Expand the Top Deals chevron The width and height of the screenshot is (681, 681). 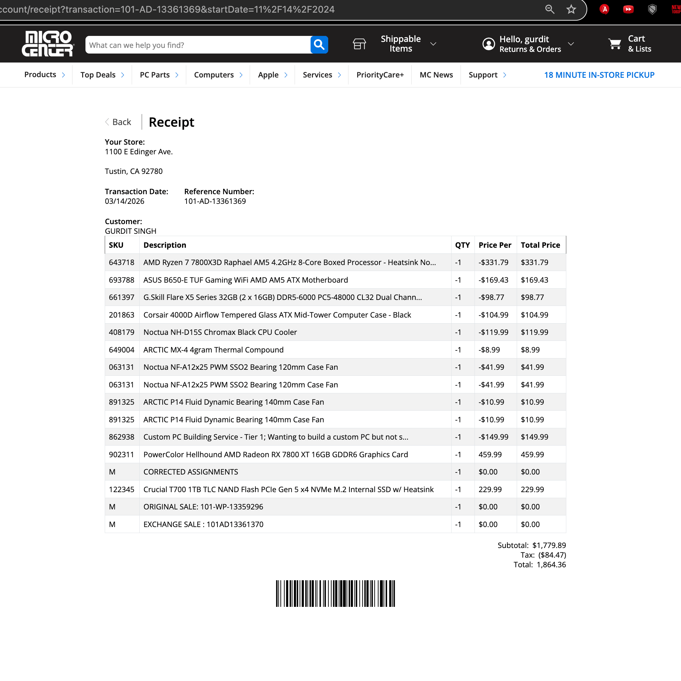point(123,75)
